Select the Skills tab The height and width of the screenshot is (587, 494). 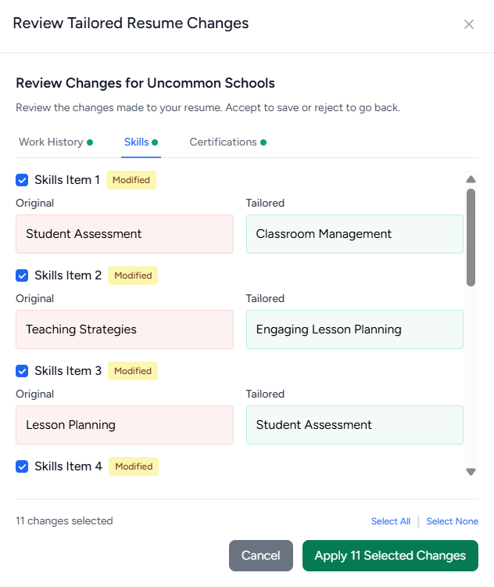[x=141, y=142]
